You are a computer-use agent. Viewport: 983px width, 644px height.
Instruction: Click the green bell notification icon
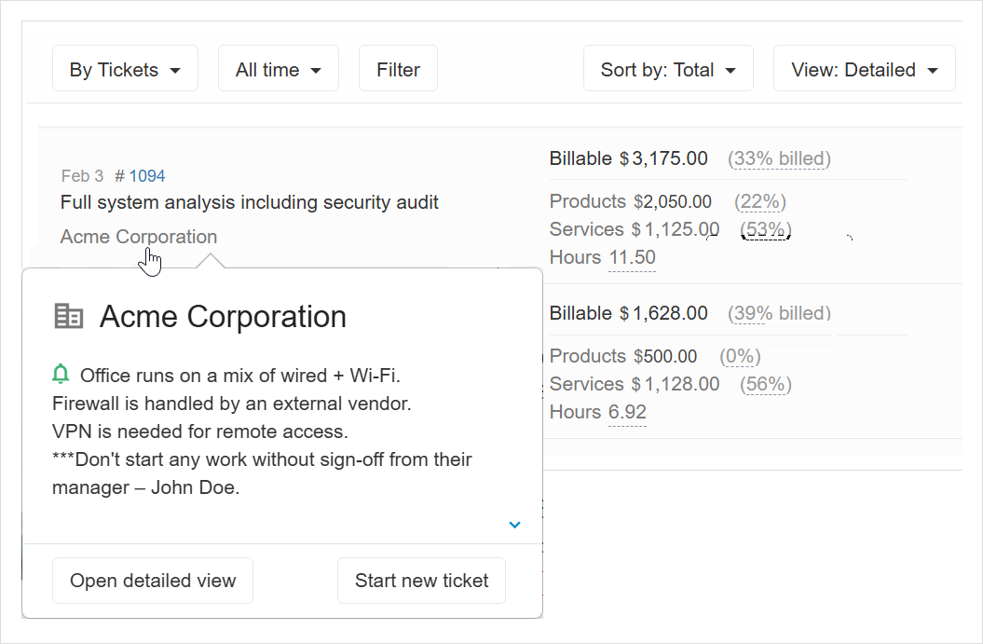click(61, 374)
